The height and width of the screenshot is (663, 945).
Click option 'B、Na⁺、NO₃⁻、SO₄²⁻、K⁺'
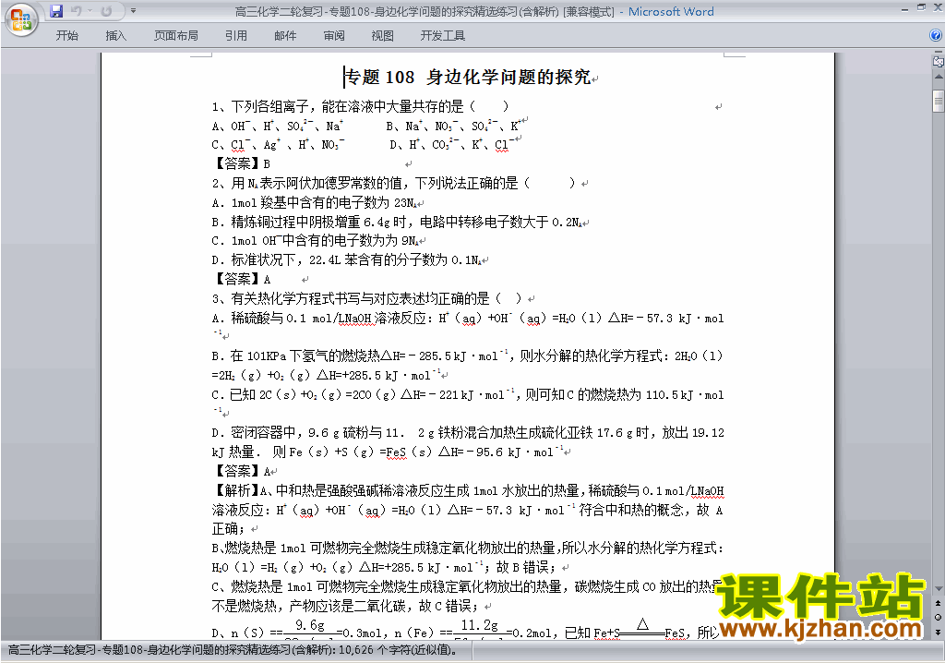(x=452, y=127)
